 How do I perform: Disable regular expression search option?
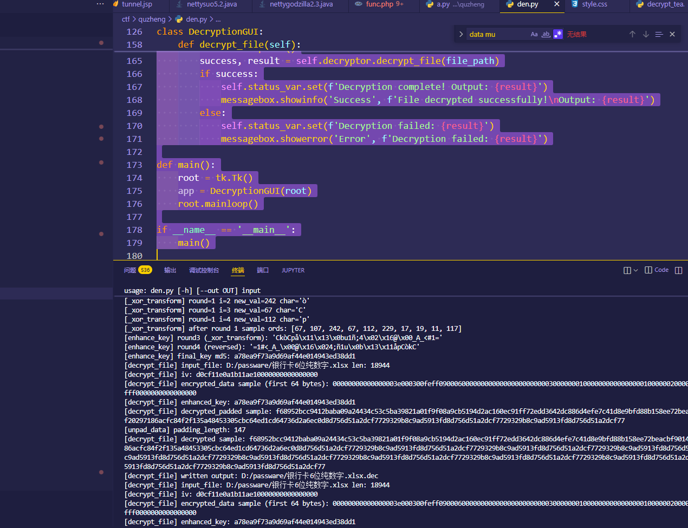click(x=558, y=34)
